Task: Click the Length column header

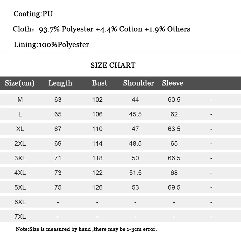Action: [x=60, y=83]
